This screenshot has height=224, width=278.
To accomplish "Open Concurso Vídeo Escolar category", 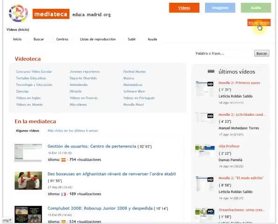I will coord(34,71).
